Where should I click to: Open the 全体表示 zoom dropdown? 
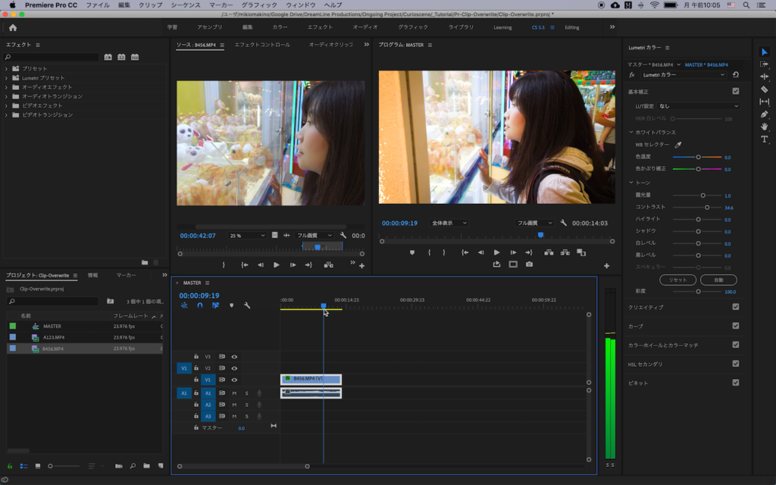point(449,224)
